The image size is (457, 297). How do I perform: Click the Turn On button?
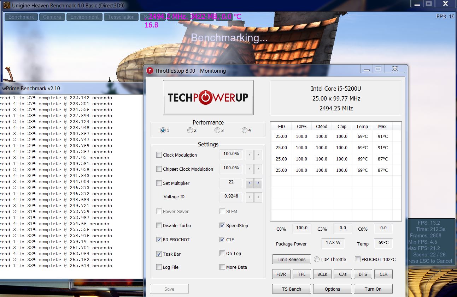pyautogui.click(x=373, y=289)
